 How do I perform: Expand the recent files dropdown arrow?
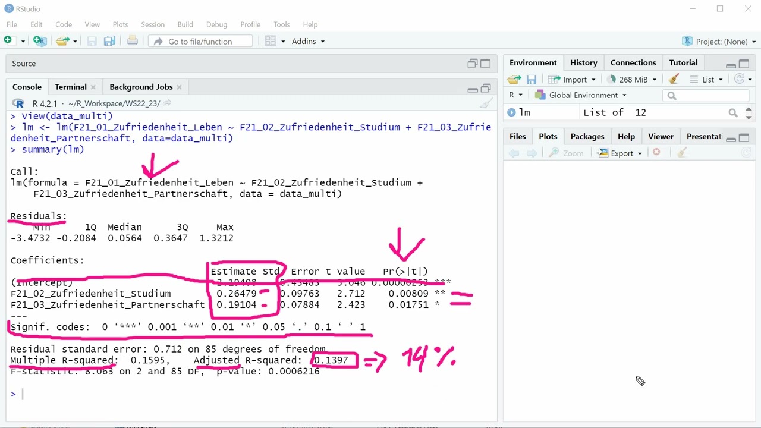point(75,41)
